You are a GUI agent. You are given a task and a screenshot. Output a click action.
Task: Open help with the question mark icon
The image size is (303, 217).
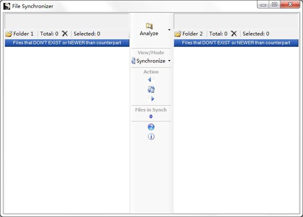tap(151, 127)
